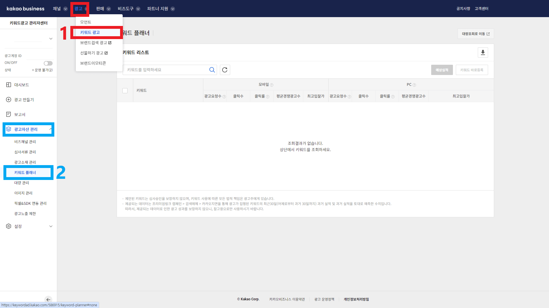Enable the ad account ON/OFF switch
Image resolution: width=549 pixels, height=308 pixels.
point(48,63)
